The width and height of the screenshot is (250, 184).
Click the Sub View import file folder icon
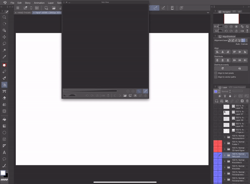click(125, 96)
